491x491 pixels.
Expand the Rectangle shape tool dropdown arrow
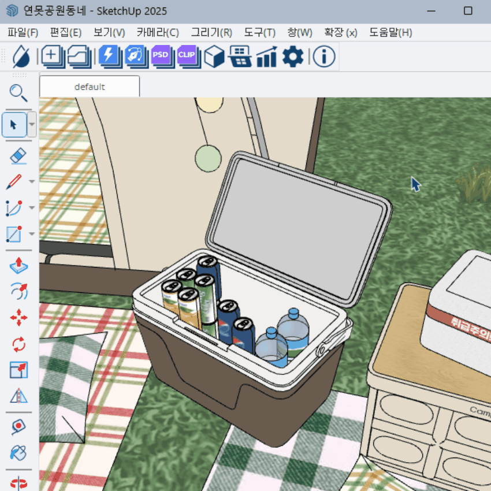point(32,234)
